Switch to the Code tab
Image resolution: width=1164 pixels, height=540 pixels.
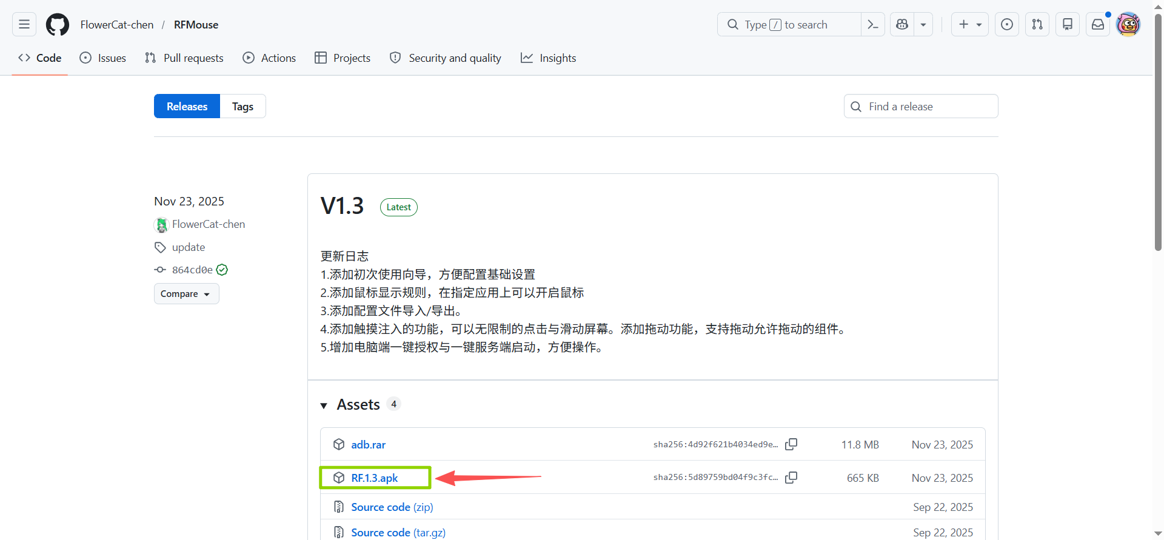[x=40, y=58]
